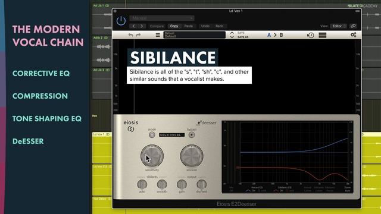Click the Copy button
This screenshot has width=381, height=214.
click(174, 26)
